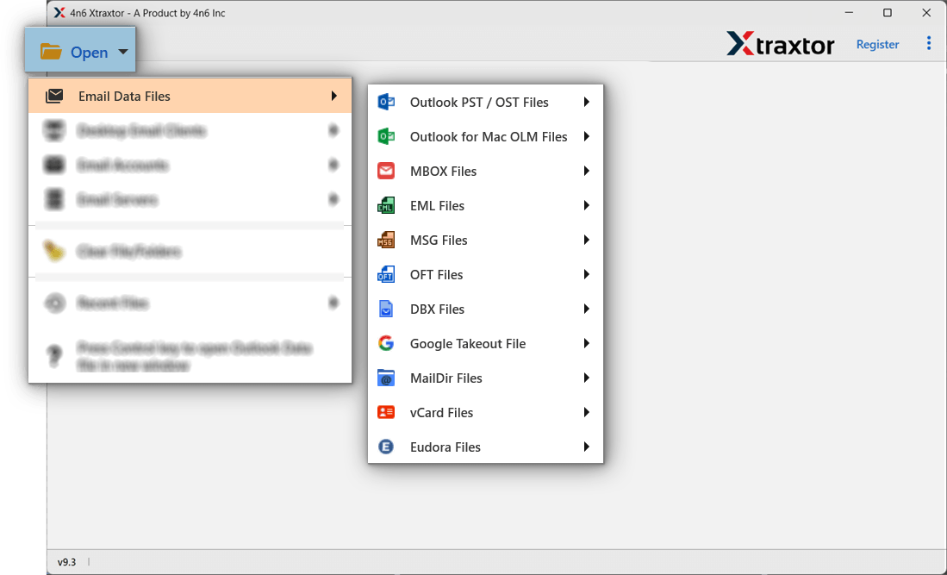Open the dropdown arrow beside Open

(x=121, y=52)
